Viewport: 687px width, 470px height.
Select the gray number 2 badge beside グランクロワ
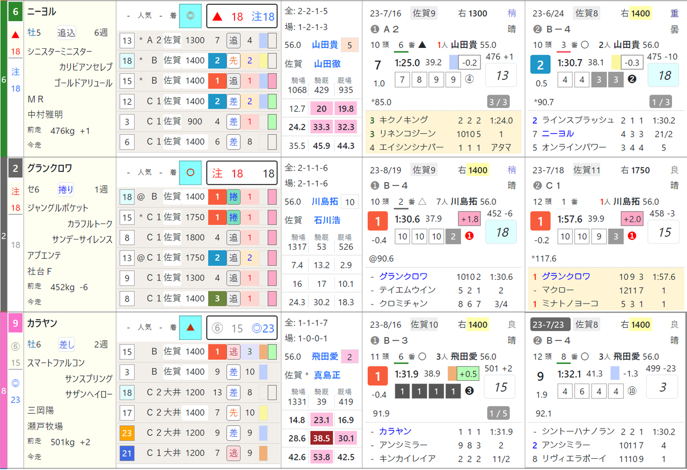[16, 169]
